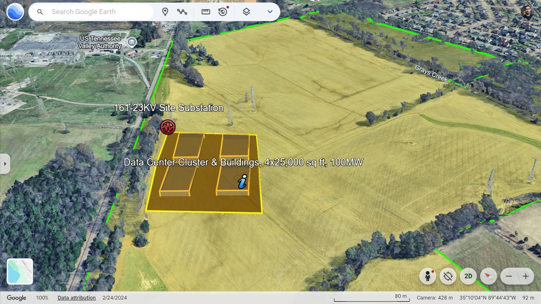Select the red substation placemark icon
Image resolution: width=541 pixels, height=304 pixels.
(168, 127)
